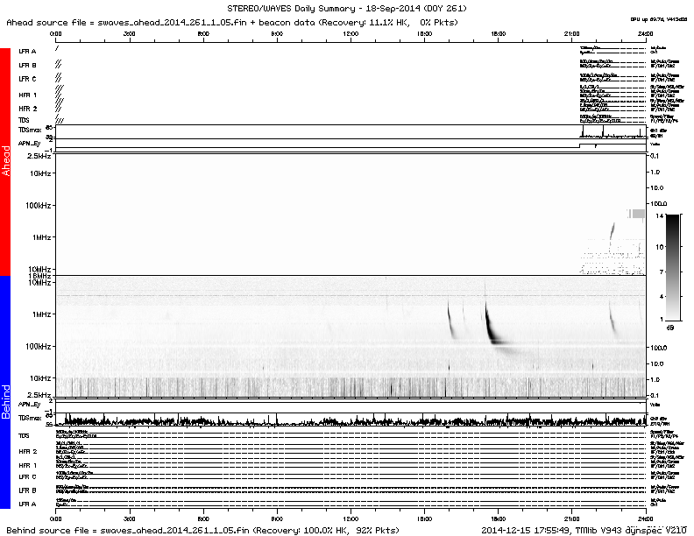Click the LFR A label in the Ahead section

click(x=27, y=52)
